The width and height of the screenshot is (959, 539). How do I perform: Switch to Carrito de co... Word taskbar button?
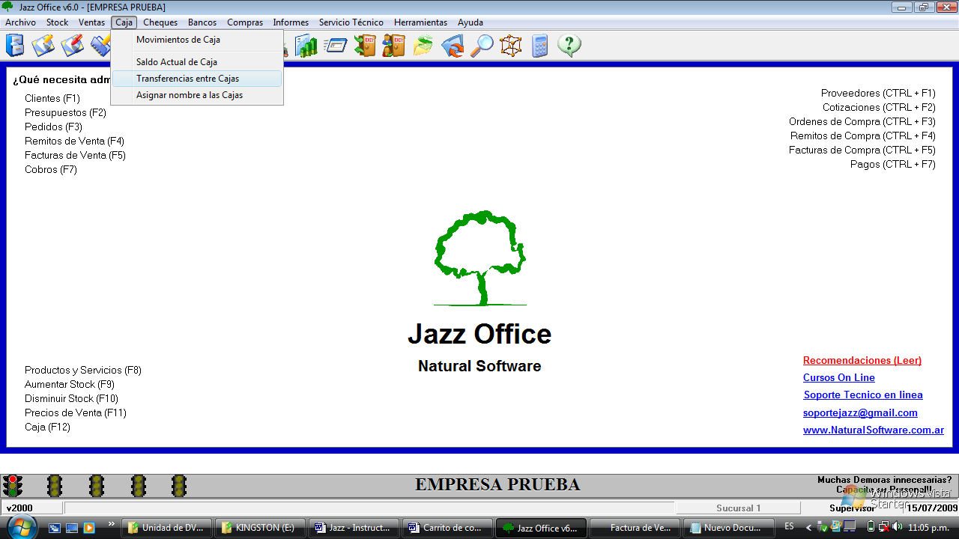[448, 528]
